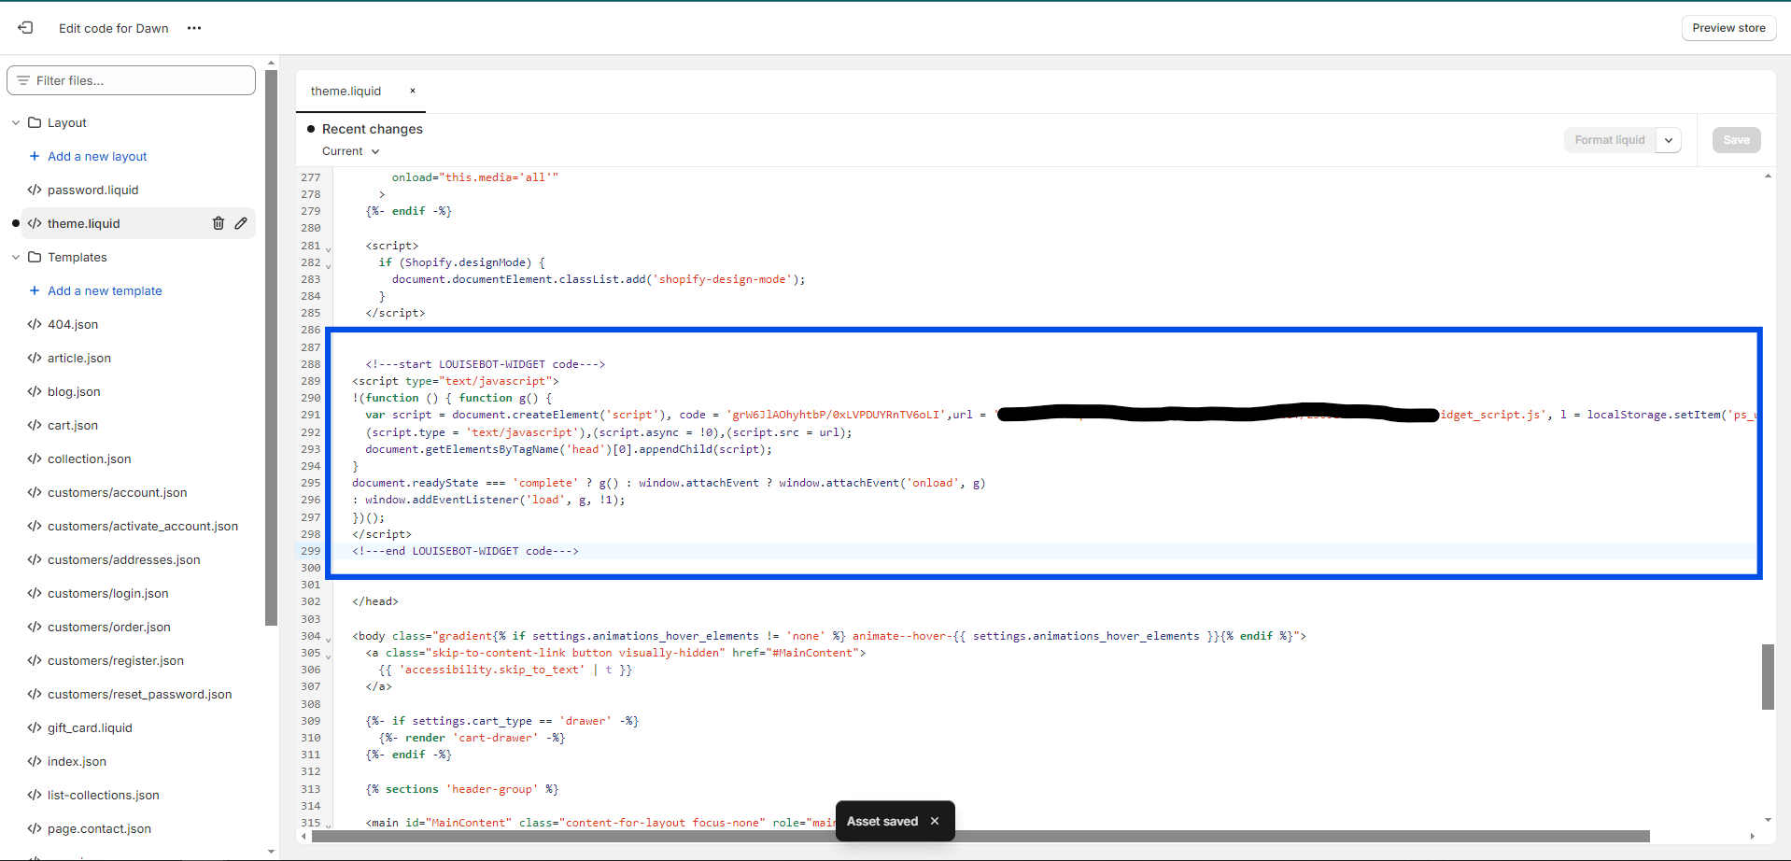Open customers/reset_password.json file
The height and width of the screenshot is (861, 1791).
tap(140, 694)
